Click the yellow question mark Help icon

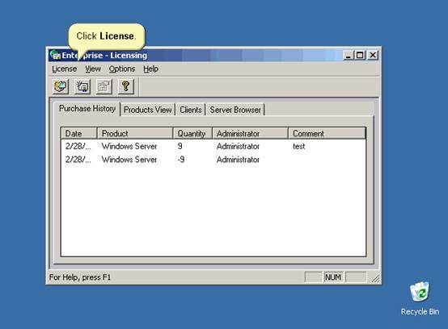[x=125, y=86]
